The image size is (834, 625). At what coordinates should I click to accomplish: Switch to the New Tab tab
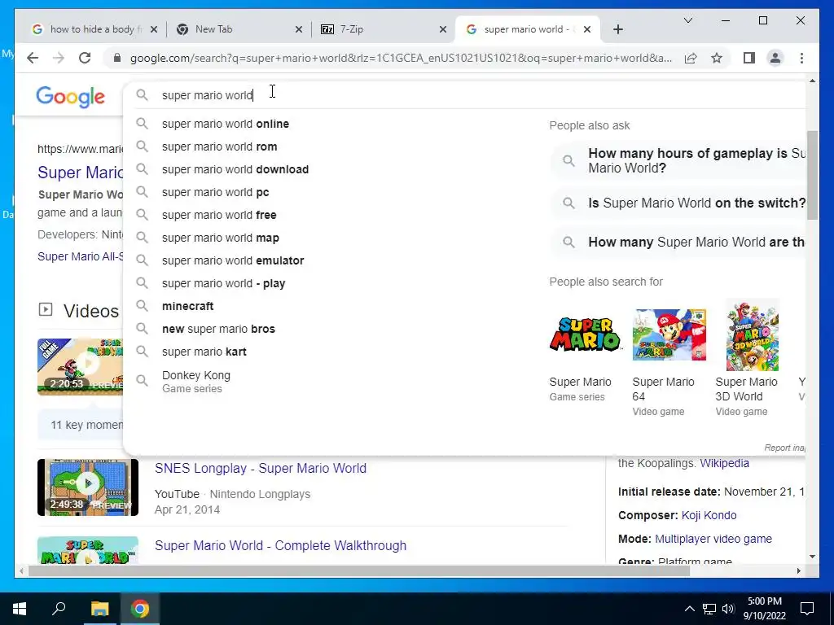239,29
